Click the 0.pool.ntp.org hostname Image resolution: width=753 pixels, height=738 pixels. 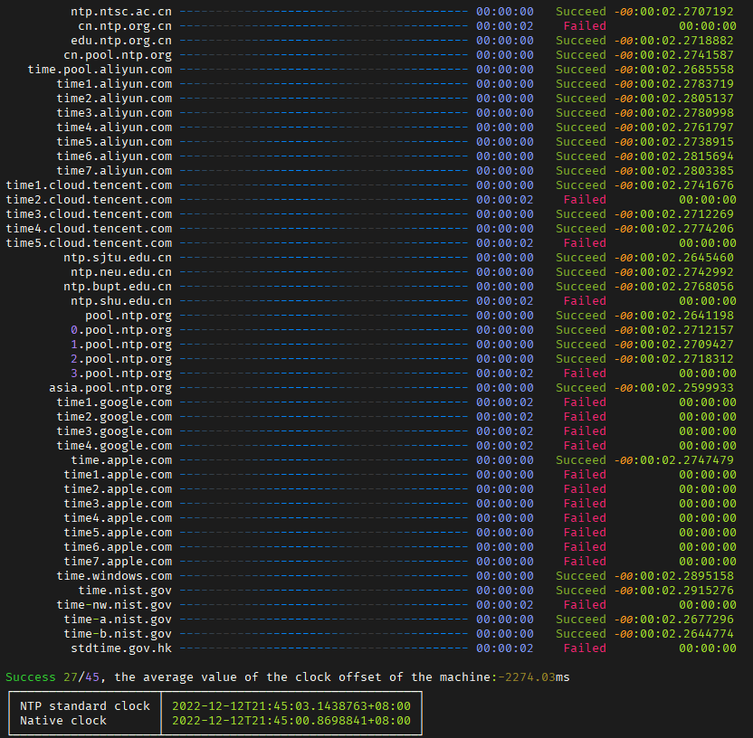[120, 330]
